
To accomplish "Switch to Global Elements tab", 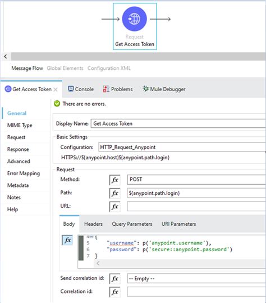I will coord(65,68).
